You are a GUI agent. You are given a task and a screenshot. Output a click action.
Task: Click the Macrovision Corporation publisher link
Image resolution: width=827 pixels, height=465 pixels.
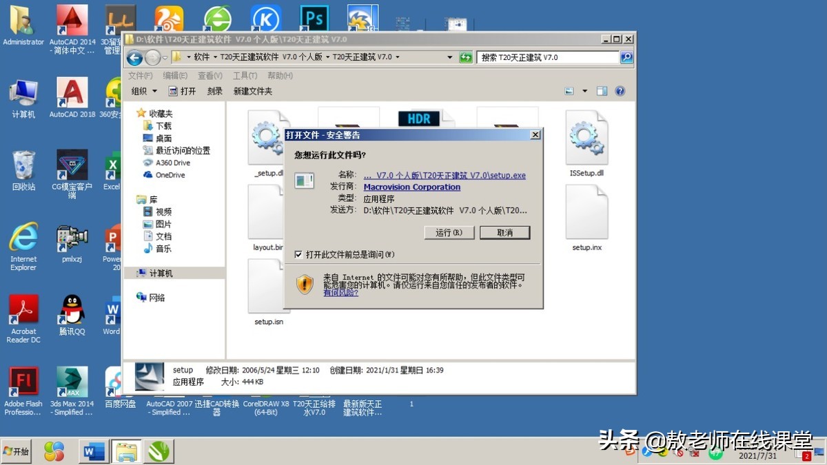(x=411, y=187)
